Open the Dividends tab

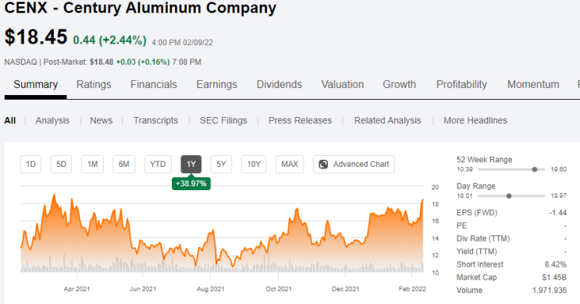(x=279, y=85)
